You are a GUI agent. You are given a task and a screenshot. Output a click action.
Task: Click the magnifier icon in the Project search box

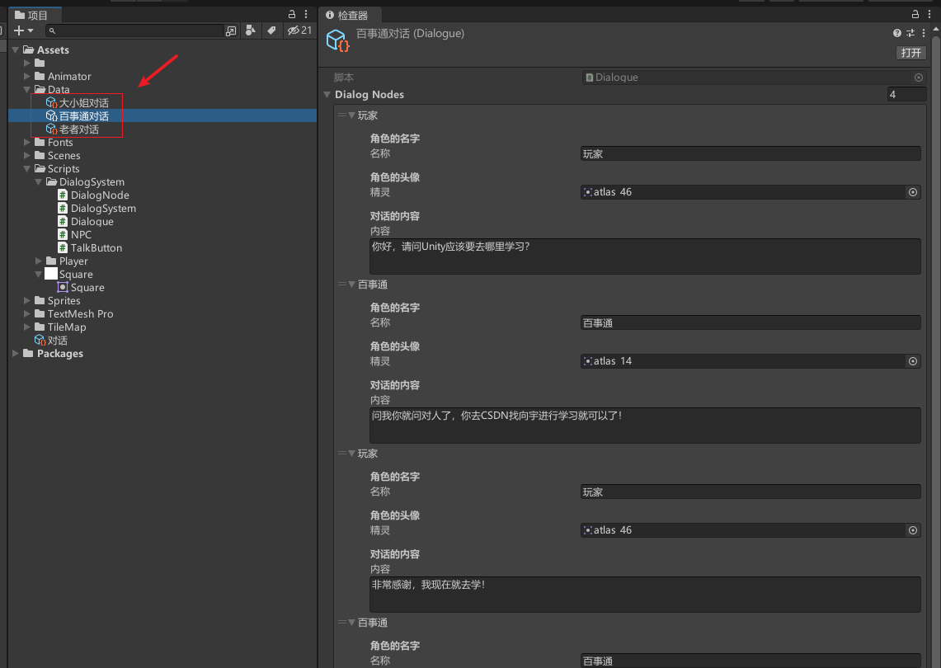(52, 31)
